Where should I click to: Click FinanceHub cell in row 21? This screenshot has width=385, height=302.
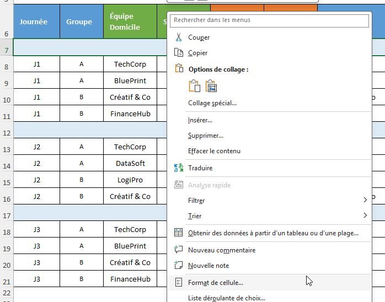tap(130, 279)
